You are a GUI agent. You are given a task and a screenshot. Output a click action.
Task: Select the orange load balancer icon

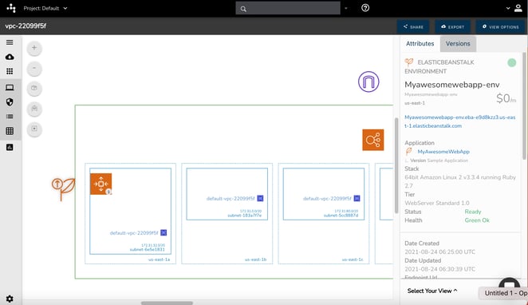[x=373, y=140]
